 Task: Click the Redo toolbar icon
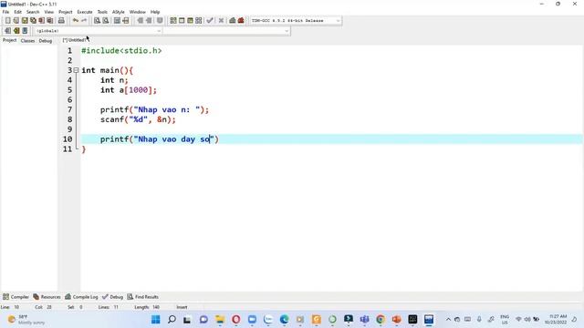pos(84,20)
